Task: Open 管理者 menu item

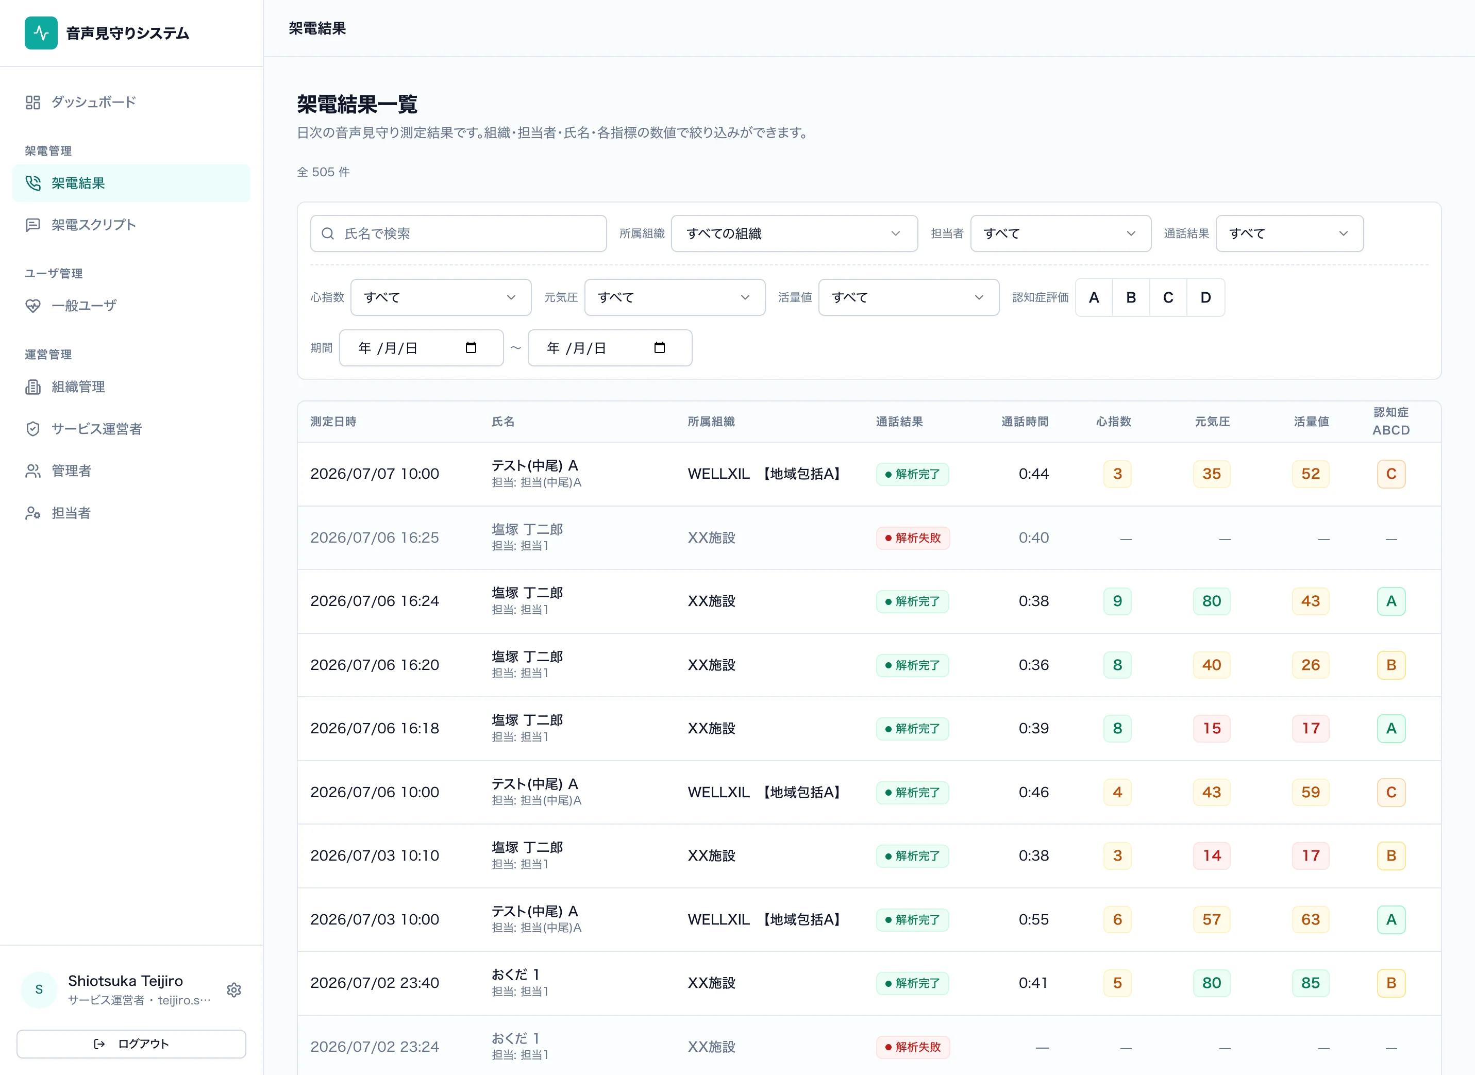Action: (x=131, y=471)
